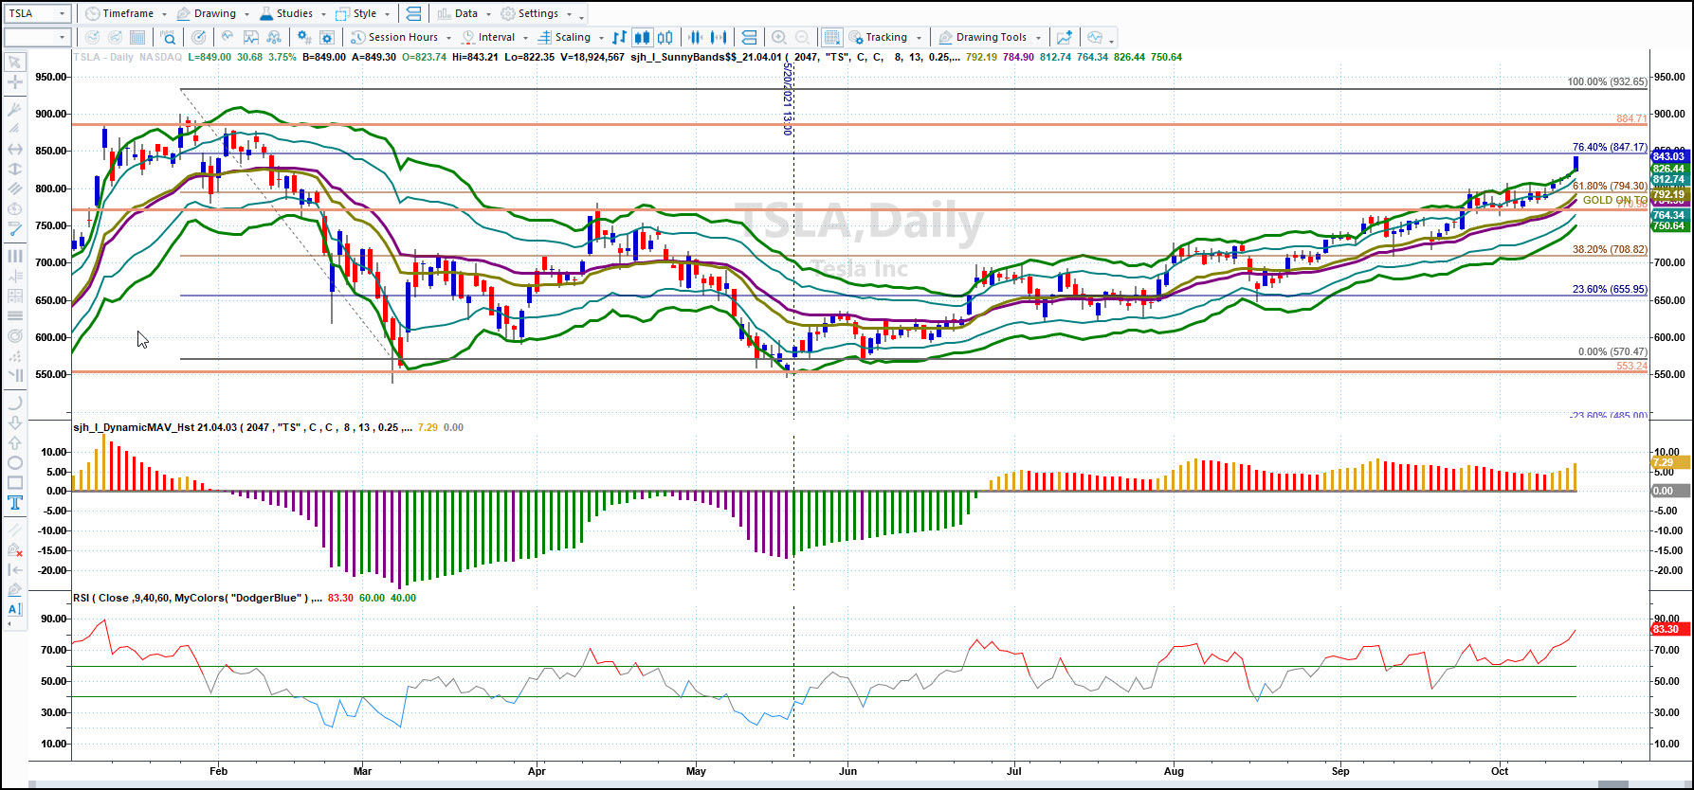This screenshot has width=1694, height=790.
Task: Open the Timeframe menu
Action: [125, 13]
